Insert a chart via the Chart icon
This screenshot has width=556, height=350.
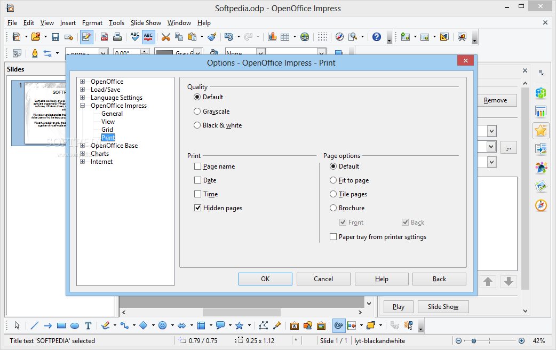pos(272,37)
